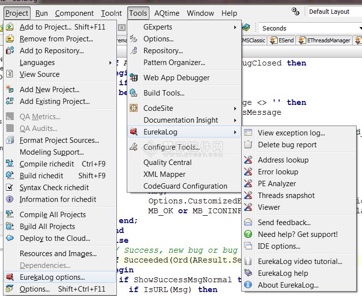This screenshot has height=296, width=362.
Task: Click the Address lookup tools icon
Action: (x=248, y=160)
